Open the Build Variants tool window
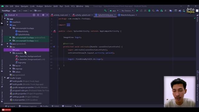Image resolution: width=199 pixels, height=112 pixels. (2, 66)
